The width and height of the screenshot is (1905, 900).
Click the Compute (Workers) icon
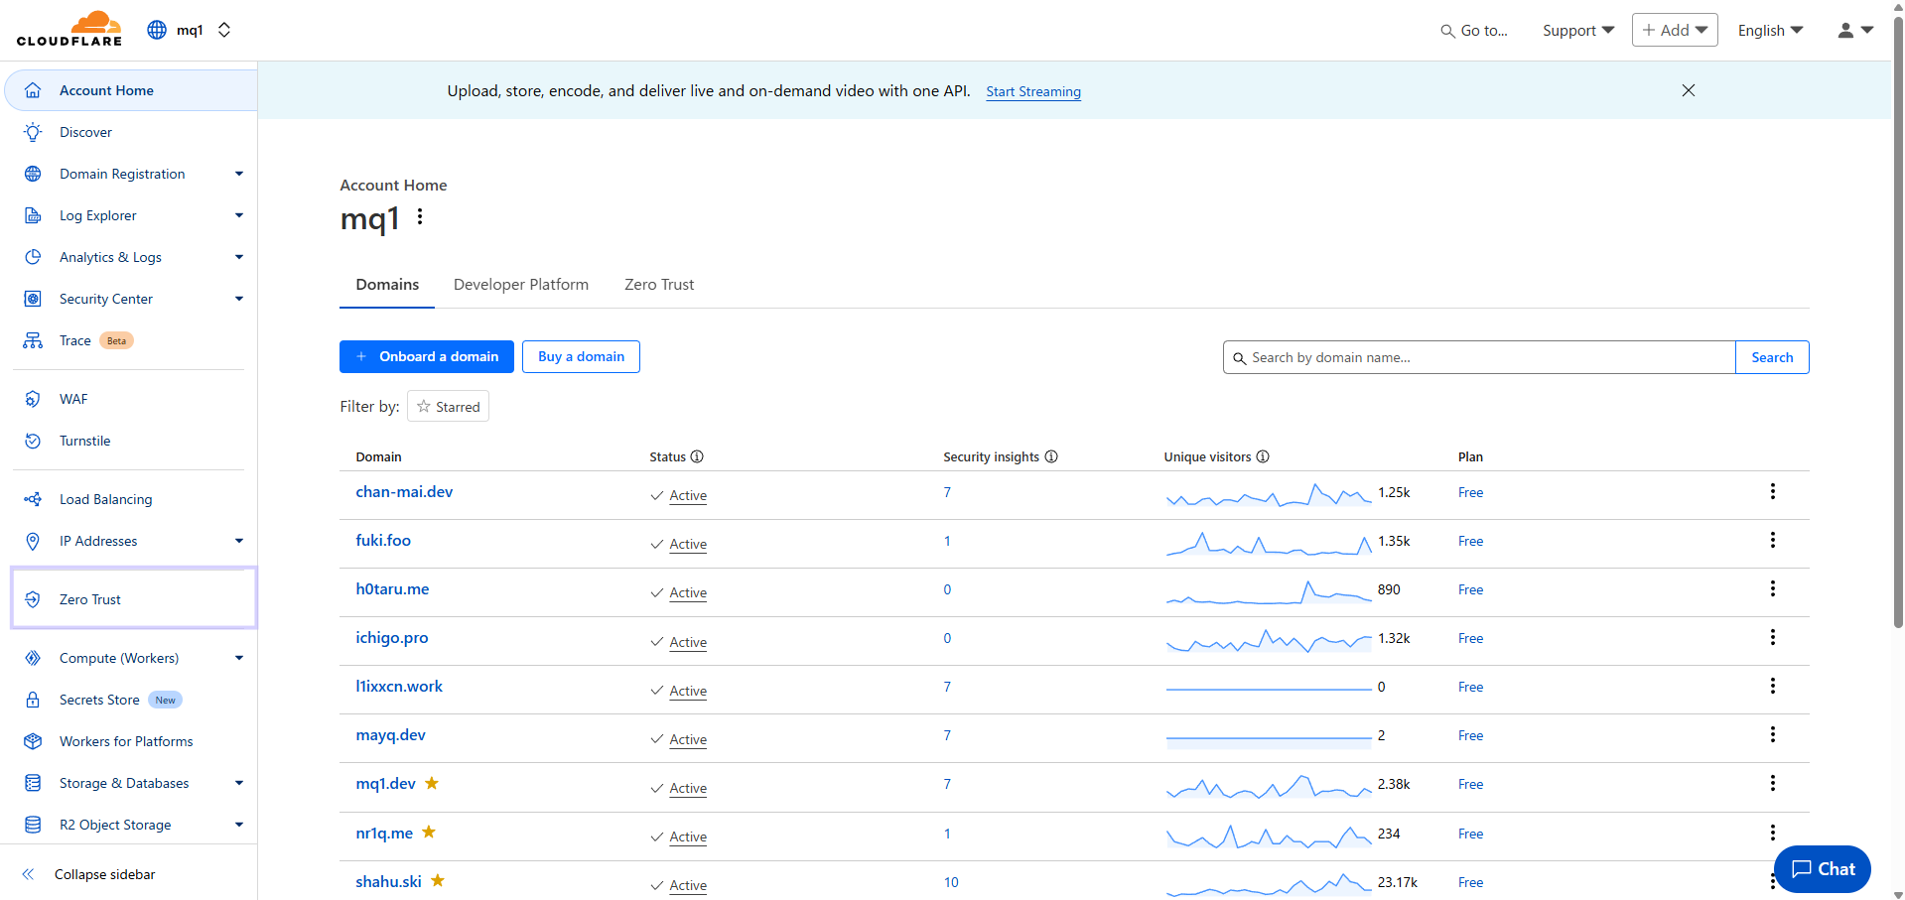pyautogui.click(x=33, y=658)
